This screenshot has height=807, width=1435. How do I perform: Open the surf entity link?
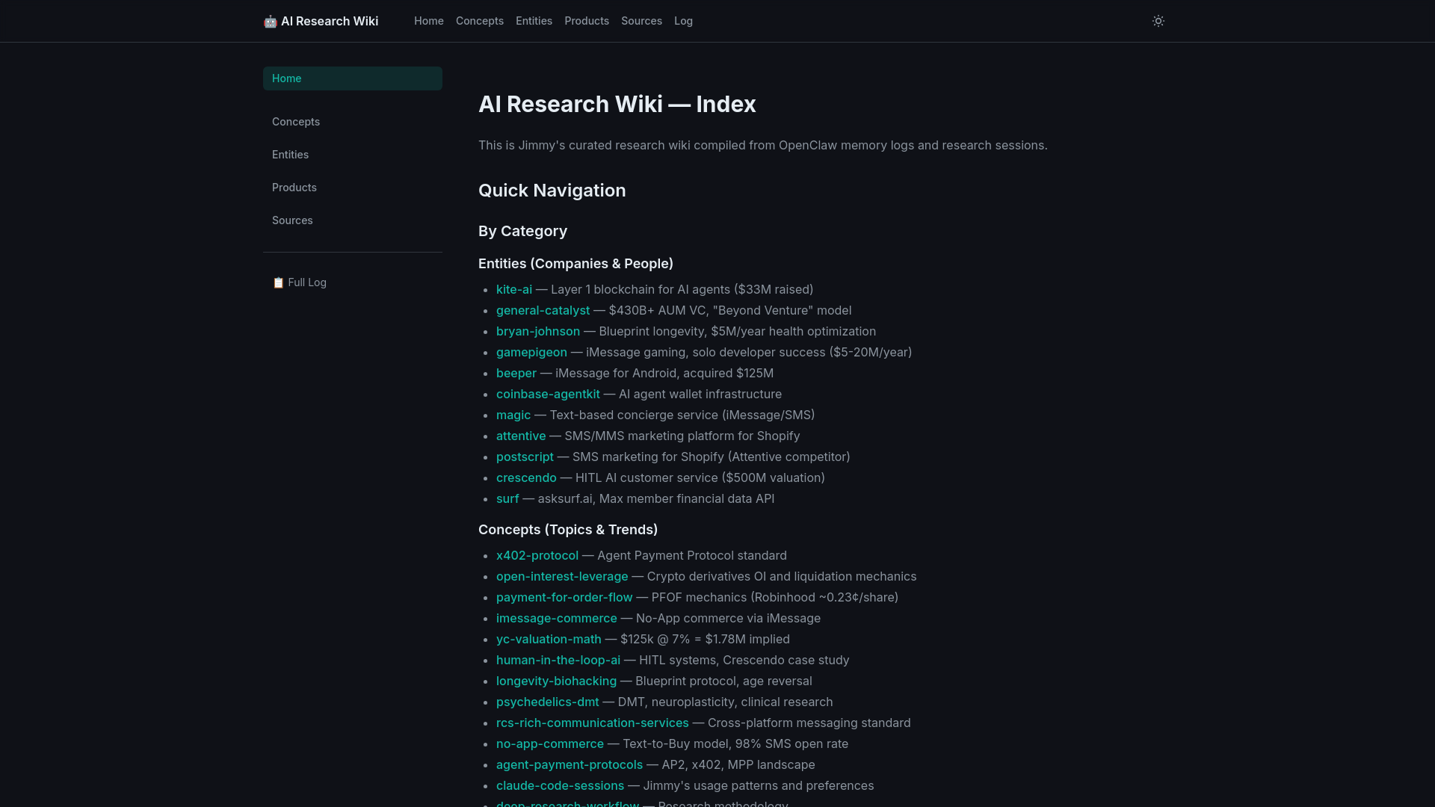tap(507, 498)
